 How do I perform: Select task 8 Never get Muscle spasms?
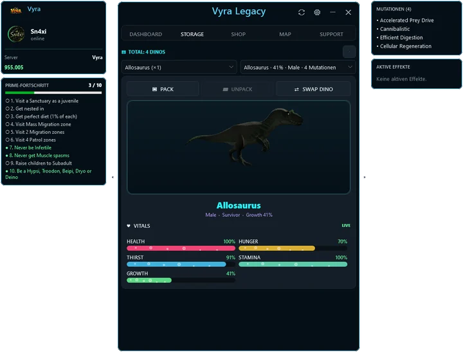tap(37, 156)
